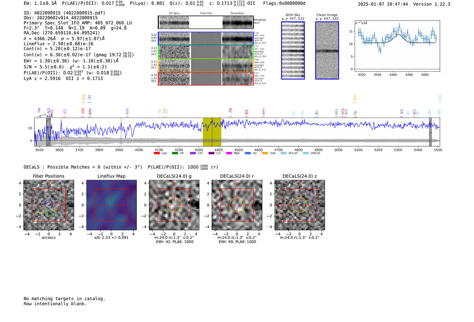Screen dimensions: 474x322
Task: Click the 'Row intentionally blank.' text
Action: click(55, 304)
